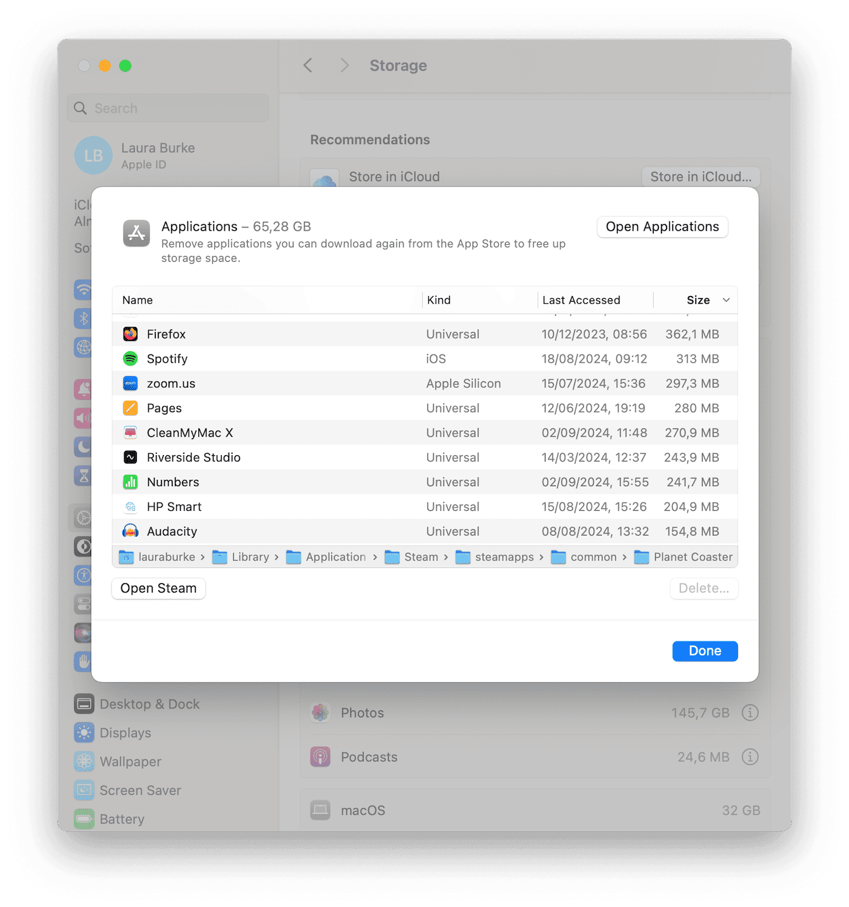Click the Done button
Image resolution: width=849 pixels, height=907 pixels.
click(x=705, y=650)
